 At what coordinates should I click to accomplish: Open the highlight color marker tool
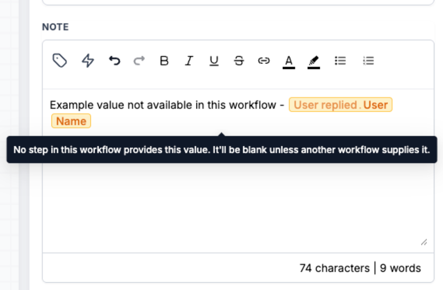pos(314,62)
